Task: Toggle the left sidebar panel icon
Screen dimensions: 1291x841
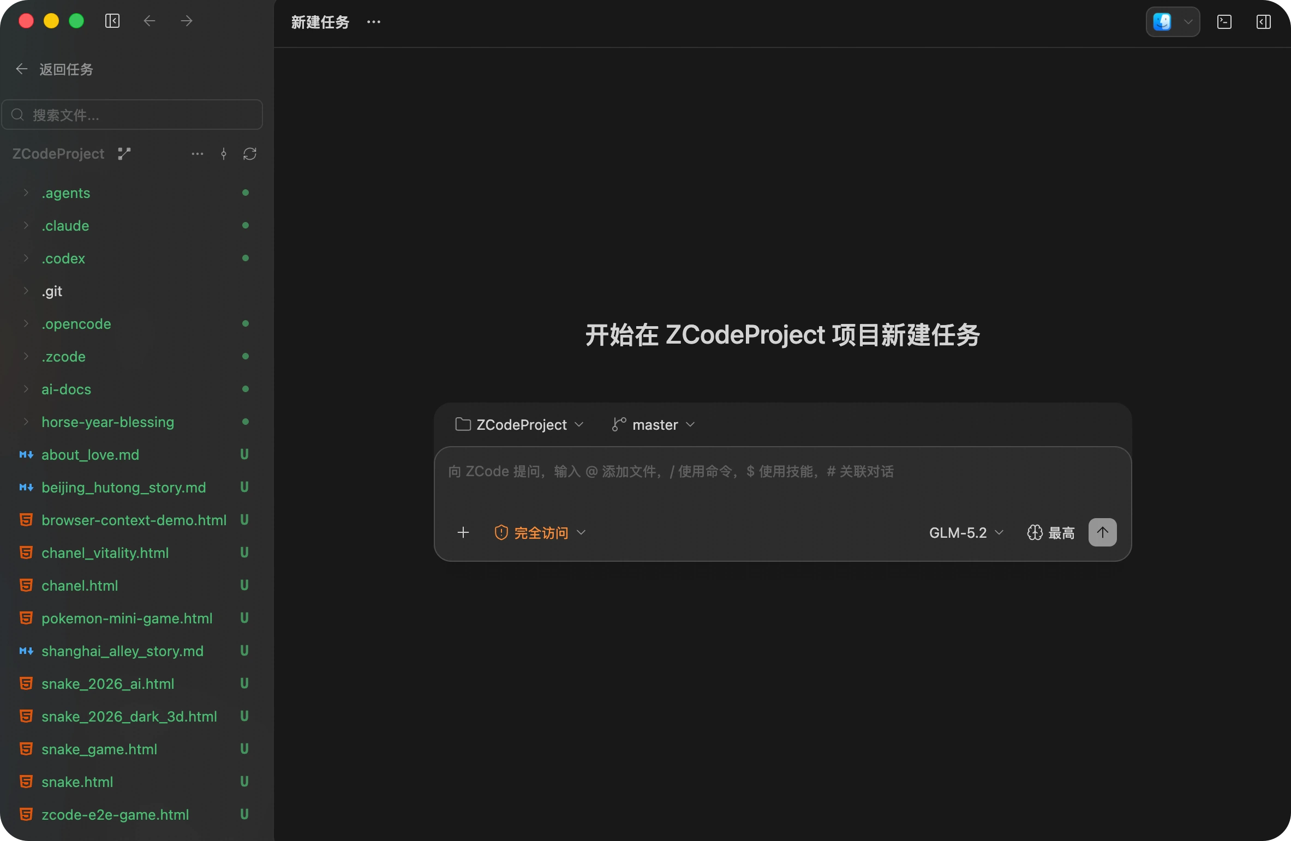Action: click(112, 21)
